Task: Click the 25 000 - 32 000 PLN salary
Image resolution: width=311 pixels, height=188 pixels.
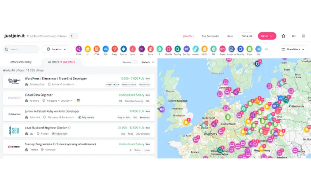Action: tap(131, 128)
